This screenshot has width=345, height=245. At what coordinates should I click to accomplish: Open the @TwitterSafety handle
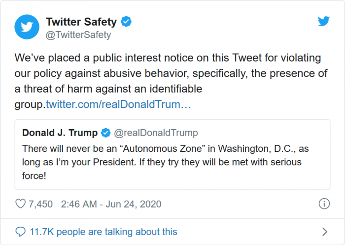(78, 35)
